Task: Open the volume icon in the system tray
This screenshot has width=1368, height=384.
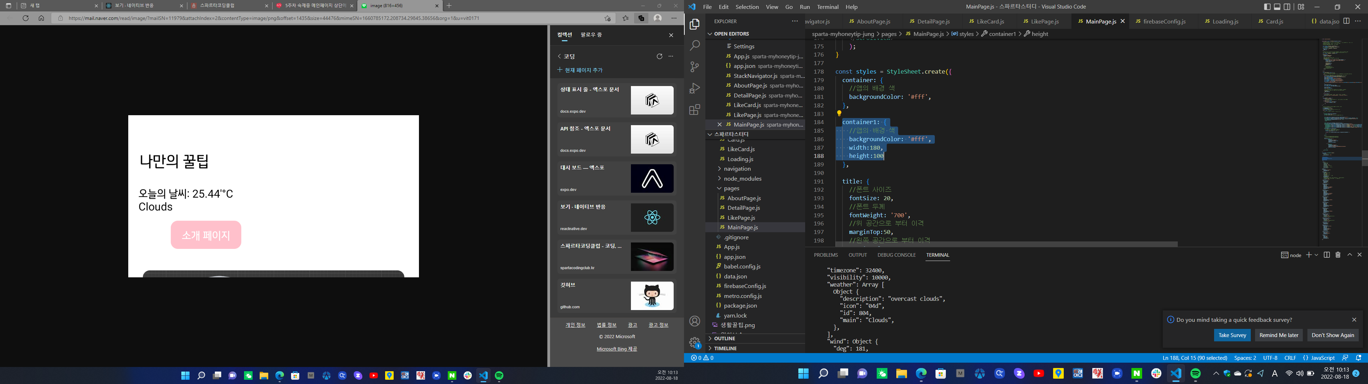Action: click(1300, 373)
